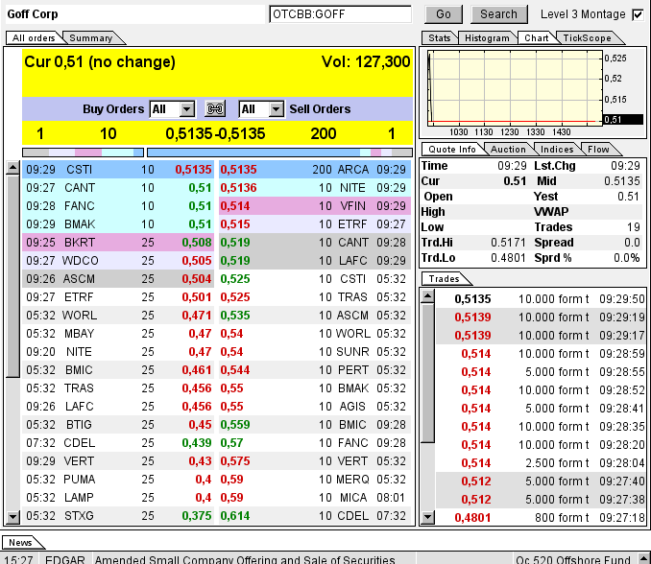Viewport: 651px width, 564px height.
Task: Select the ARCA sell order of 200
Action: 315,170
